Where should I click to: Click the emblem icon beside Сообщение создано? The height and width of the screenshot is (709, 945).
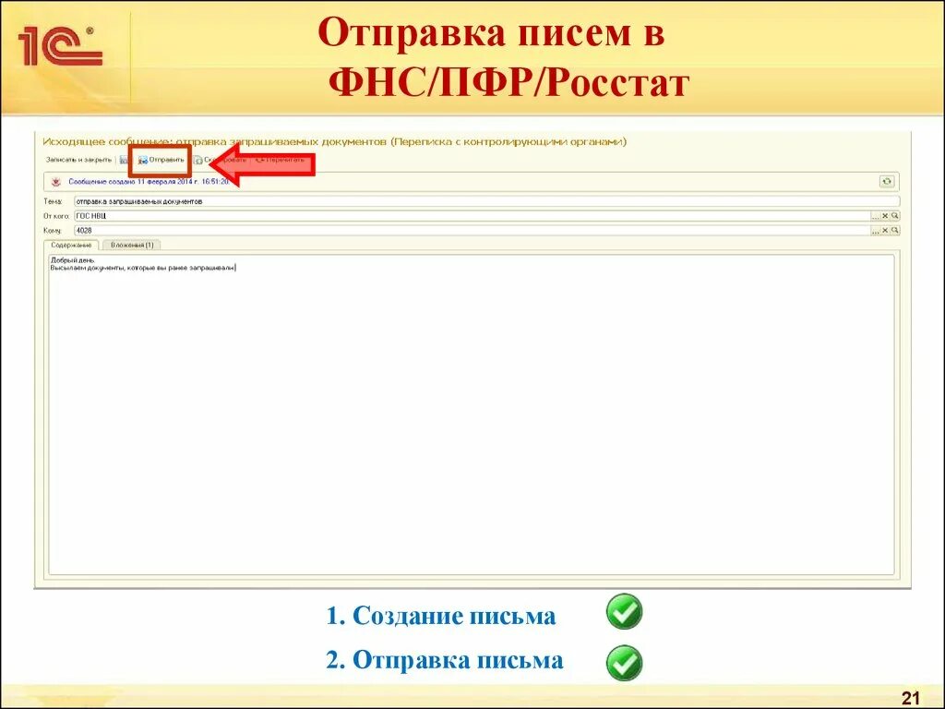coord(56,182)
